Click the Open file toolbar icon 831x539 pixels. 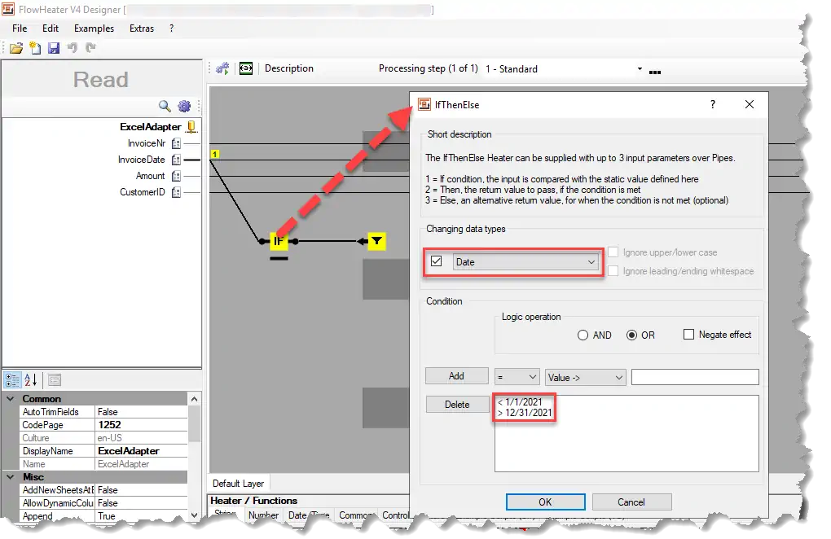[x=15, y=49]
